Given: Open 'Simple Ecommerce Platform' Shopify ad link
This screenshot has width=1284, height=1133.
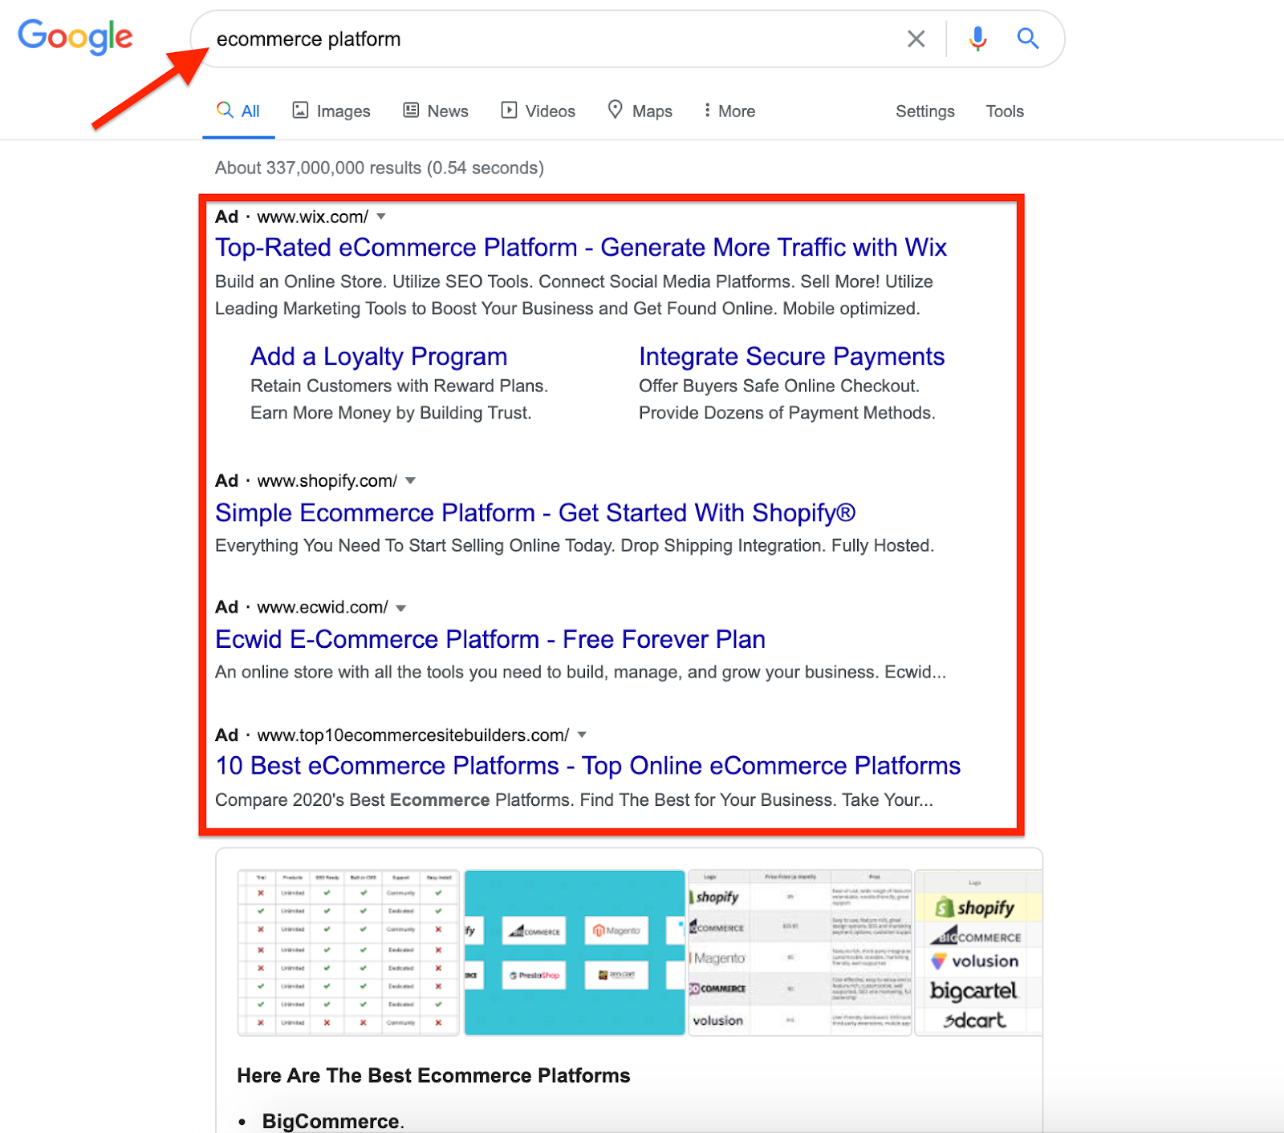Looking at the screenshot, I should (x=535, y=512).
